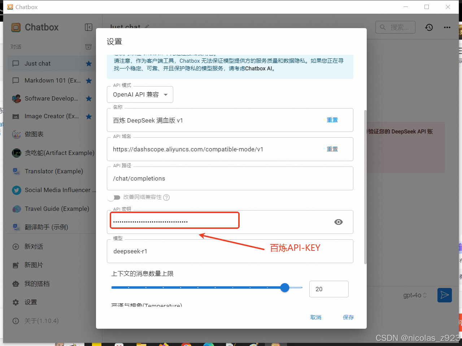The height and width of the screenshot is (346, 462).
Task: Click the settings dialog vertical scrollbar
Action: (365, 187)
